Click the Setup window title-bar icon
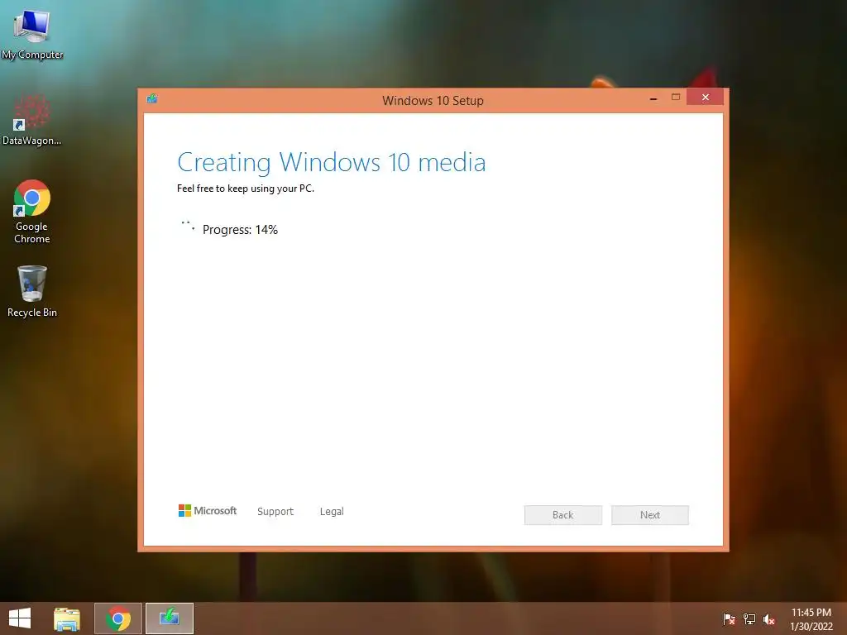 point(152,98)
